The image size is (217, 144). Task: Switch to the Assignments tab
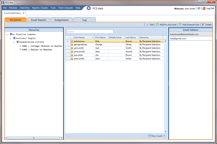(x=61, y=20)
